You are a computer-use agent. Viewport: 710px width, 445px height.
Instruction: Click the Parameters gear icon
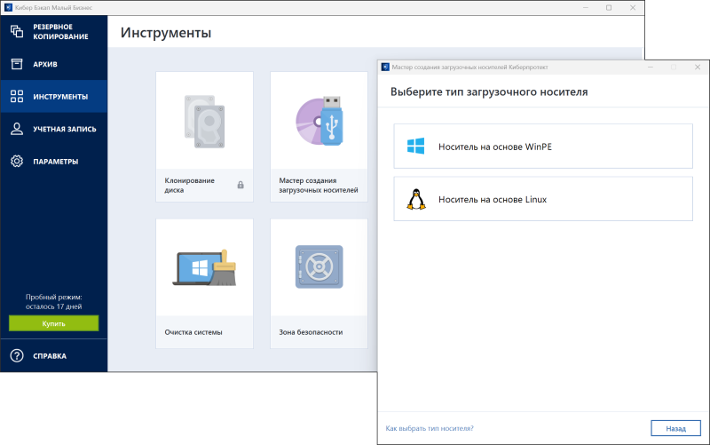(x=16, y=162)
